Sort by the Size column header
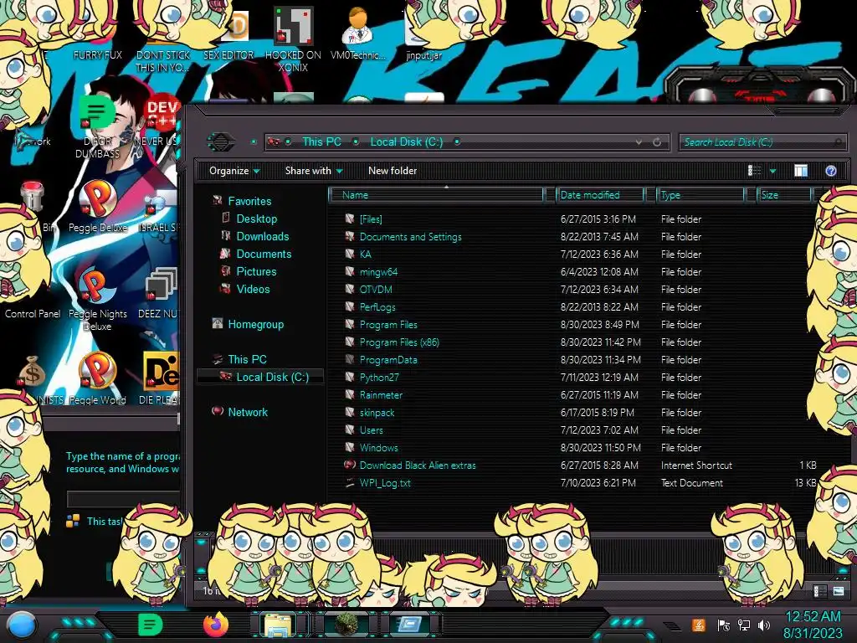Viewport: 857px width, 643px height. tap(784, 195)
